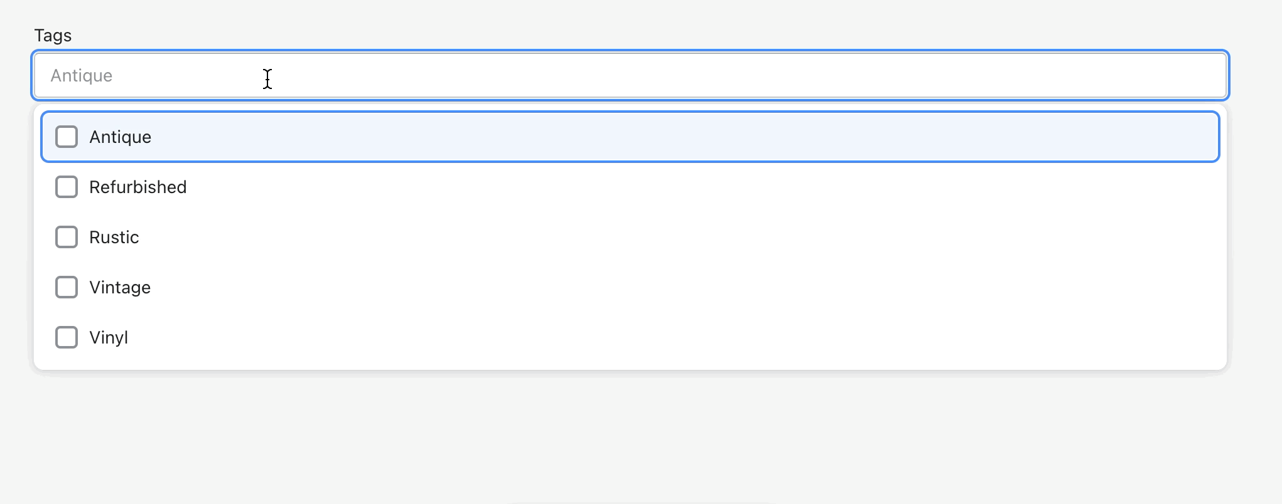Check the Vintage tag checkbox
The image size is (1282, 504).
pyautogui.click(x=67, y=287)
